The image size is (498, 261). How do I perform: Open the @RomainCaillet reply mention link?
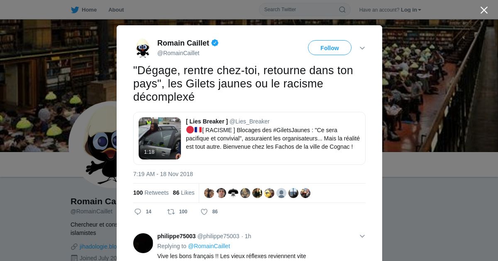(x=209, y=246)
